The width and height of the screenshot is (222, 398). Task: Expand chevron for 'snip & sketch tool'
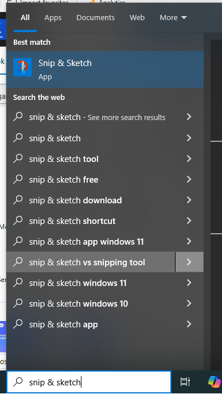(189, 159)
